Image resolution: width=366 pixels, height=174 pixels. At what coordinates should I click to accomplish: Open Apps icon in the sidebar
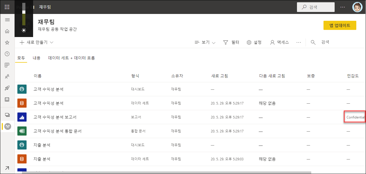(7, 65)
